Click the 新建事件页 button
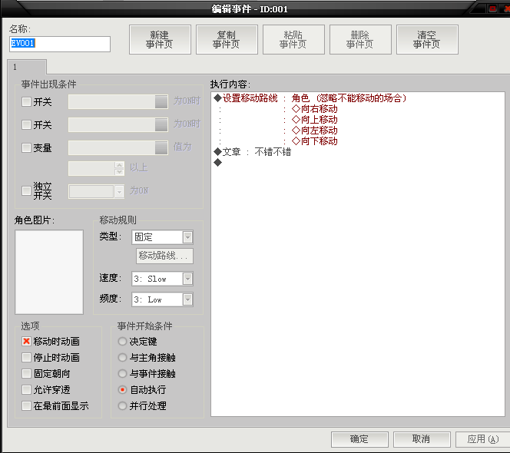The height and width of the screenshot is (453, 510). pyautogui.click(x=160, y=39)
